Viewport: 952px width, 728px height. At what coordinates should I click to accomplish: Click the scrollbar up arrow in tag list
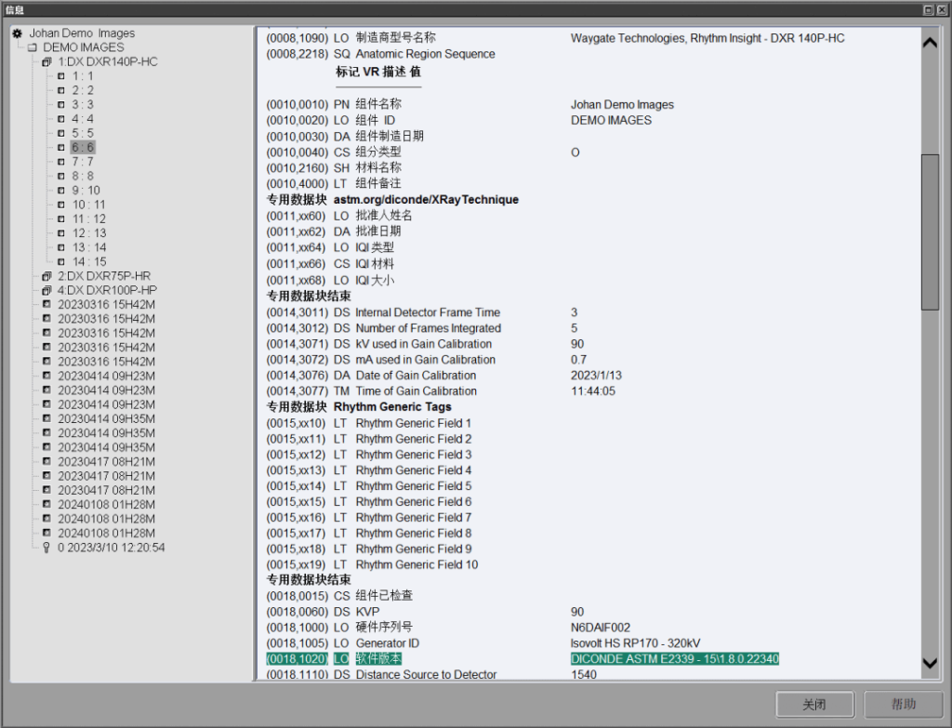(929, 43)
